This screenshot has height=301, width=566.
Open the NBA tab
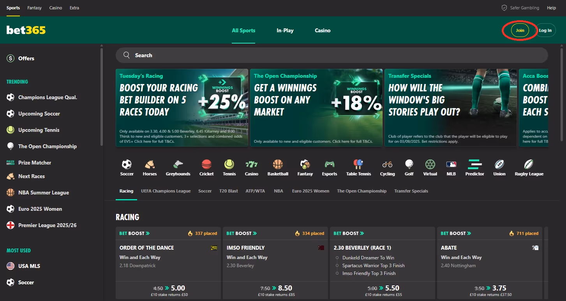279,191
